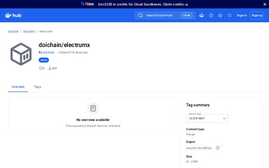Open the doichain publisher link after By
Viewport: 269px width, 168px height.
tap(49, 52)
